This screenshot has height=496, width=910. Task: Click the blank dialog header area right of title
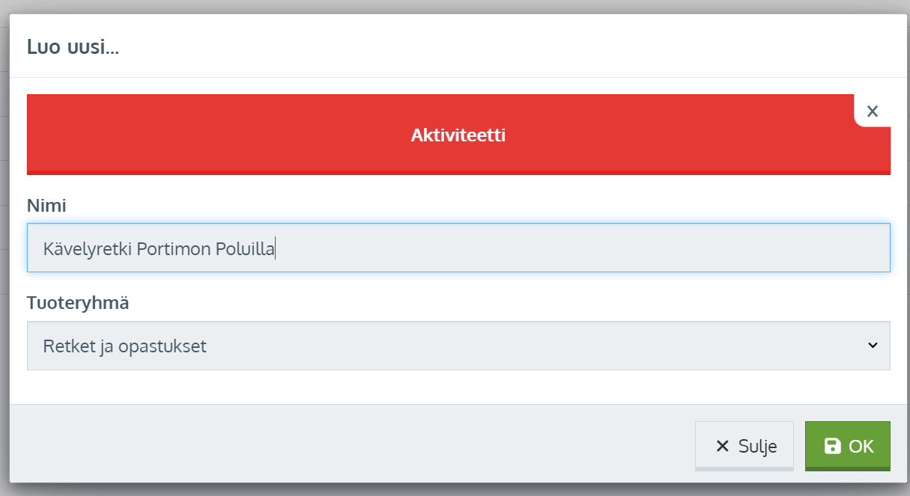[x=524, y=47]
